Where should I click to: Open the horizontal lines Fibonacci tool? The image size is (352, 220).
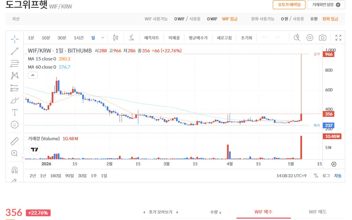pyautogui.click(x=15, y=63)
